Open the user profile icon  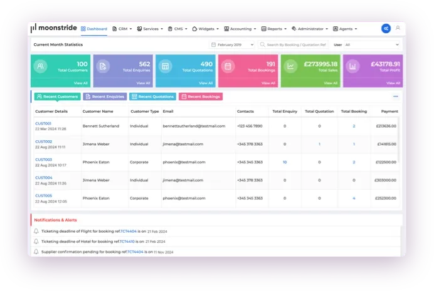pyautogui.click(x=398, y=28)
